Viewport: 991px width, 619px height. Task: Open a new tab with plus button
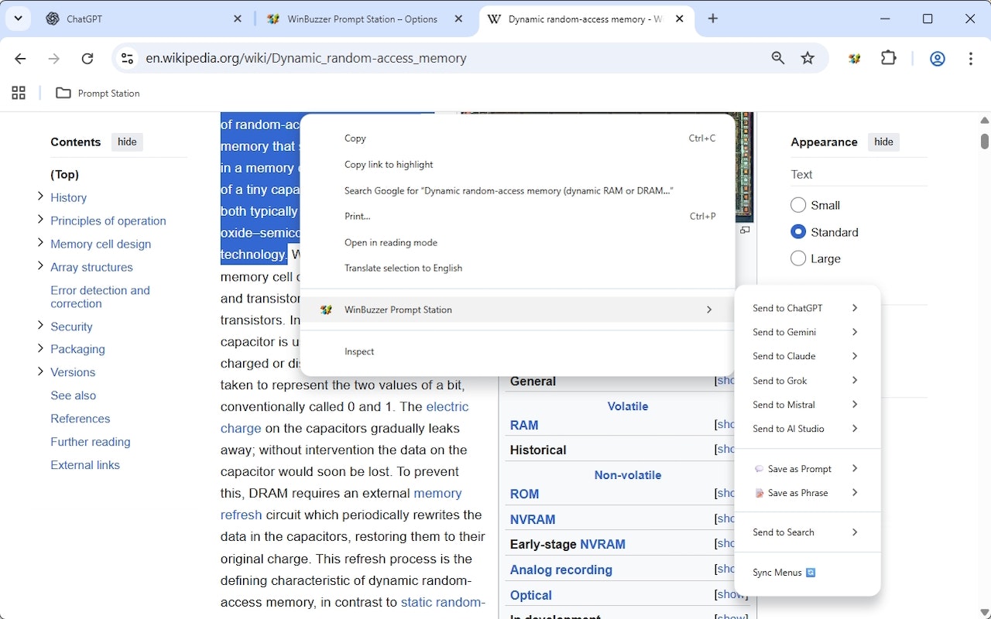(x=713, y=19)
